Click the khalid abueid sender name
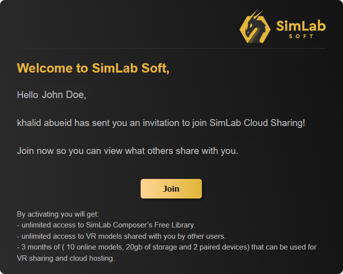 (x=44, y=123)
